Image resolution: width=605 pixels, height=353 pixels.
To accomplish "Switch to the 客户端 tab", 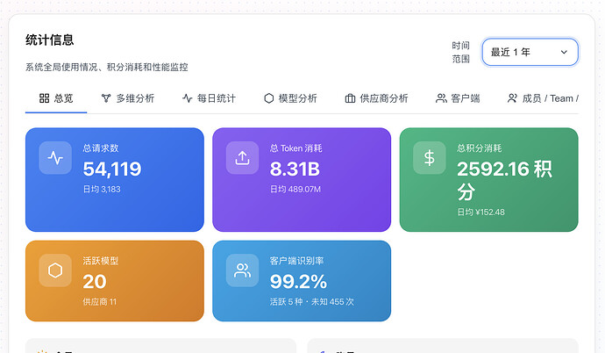I will coord(458,98).
